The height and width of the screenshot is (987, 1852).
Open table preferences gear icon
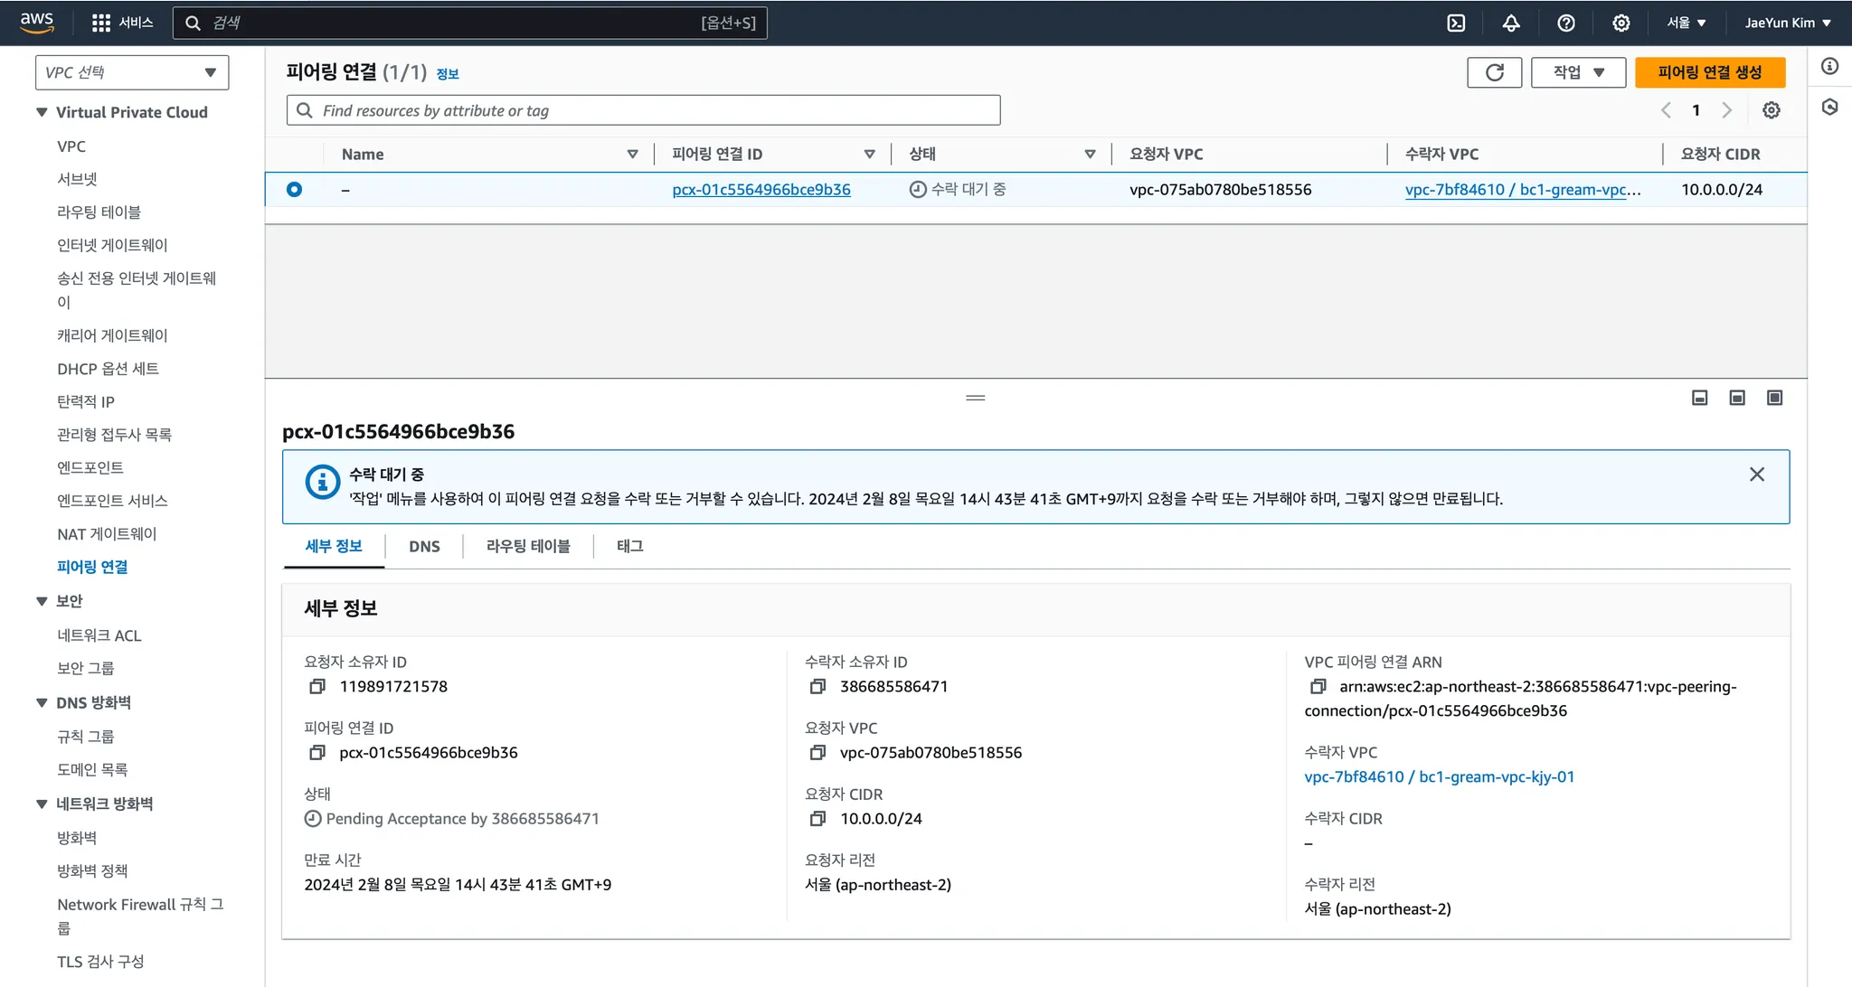click(1772, 110)
